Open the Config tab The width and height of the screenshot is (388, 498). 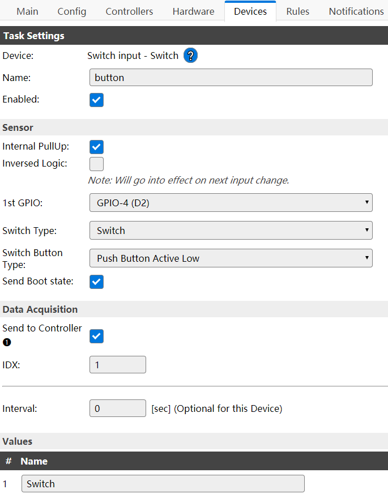point(72,11)
